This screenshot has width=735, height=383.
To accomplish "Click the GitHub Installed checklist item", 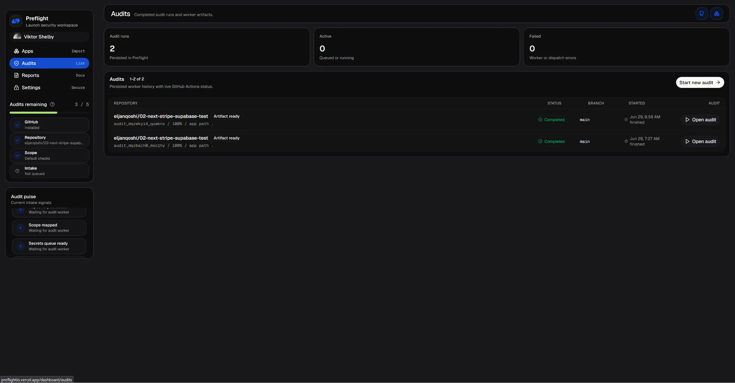I will [x=49, y=125].
